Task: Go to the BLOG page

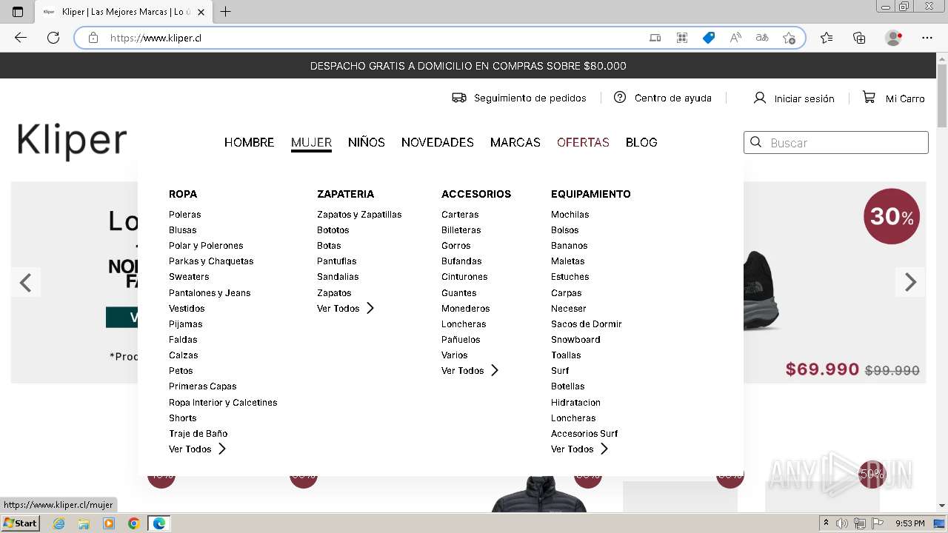Action: tap(641, 142)
